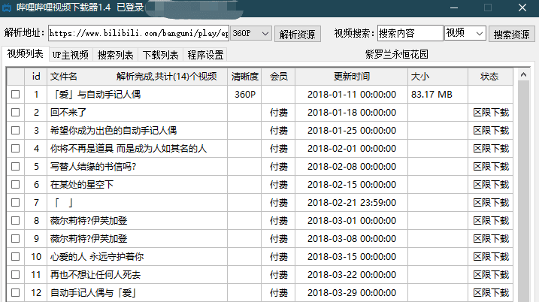
Task: Click the 搜索内容 search input box
Action: (x=410, y=33)
